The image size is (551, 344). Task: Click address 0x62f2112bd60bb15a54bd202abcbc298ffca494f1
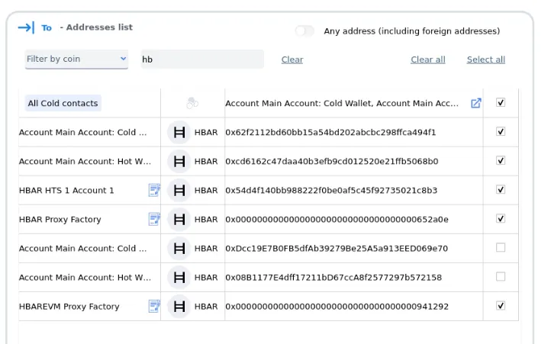pyautogui.click(x=330, y=133)
